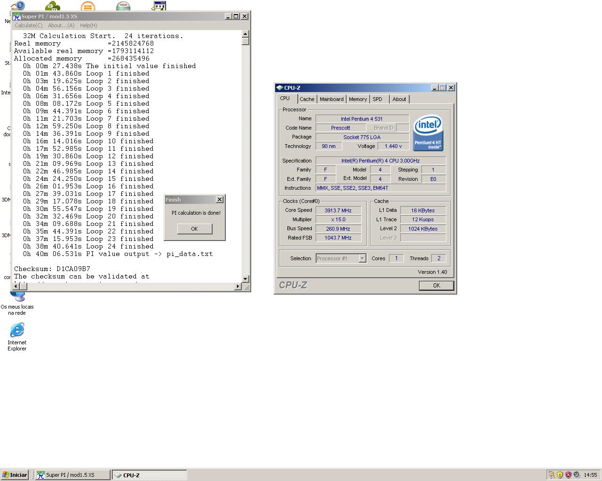The image size is (602, 481).
Task: Select CPU-Z taskbar button
Action: click(x=149, y=475)
